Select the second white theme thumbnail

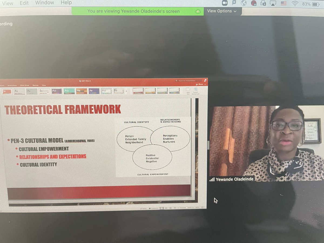click(x=19, y=92)
